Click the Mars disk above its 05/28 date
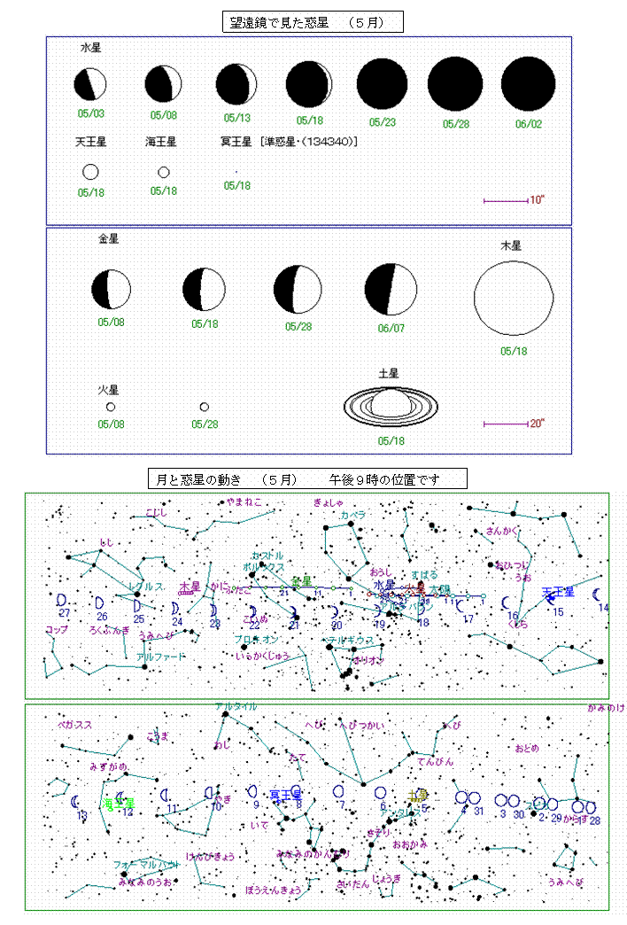Screen dimensions: 627x925 click(x=204, y=407)
